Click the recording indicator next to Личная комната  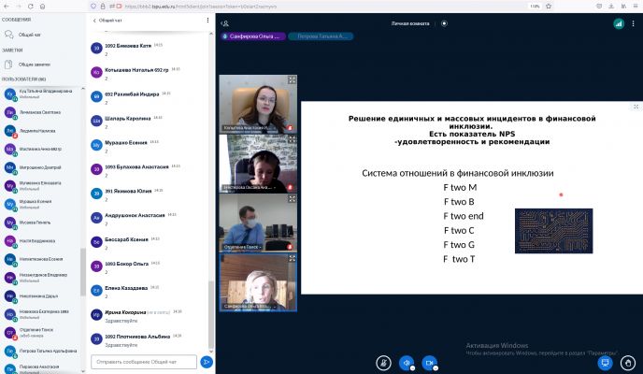pyautogui.click(x=443, y=22)
